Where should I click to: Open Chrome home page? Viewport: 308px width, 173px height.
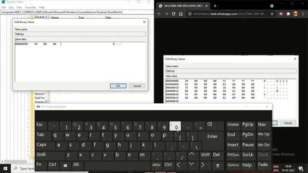point(181,14)
